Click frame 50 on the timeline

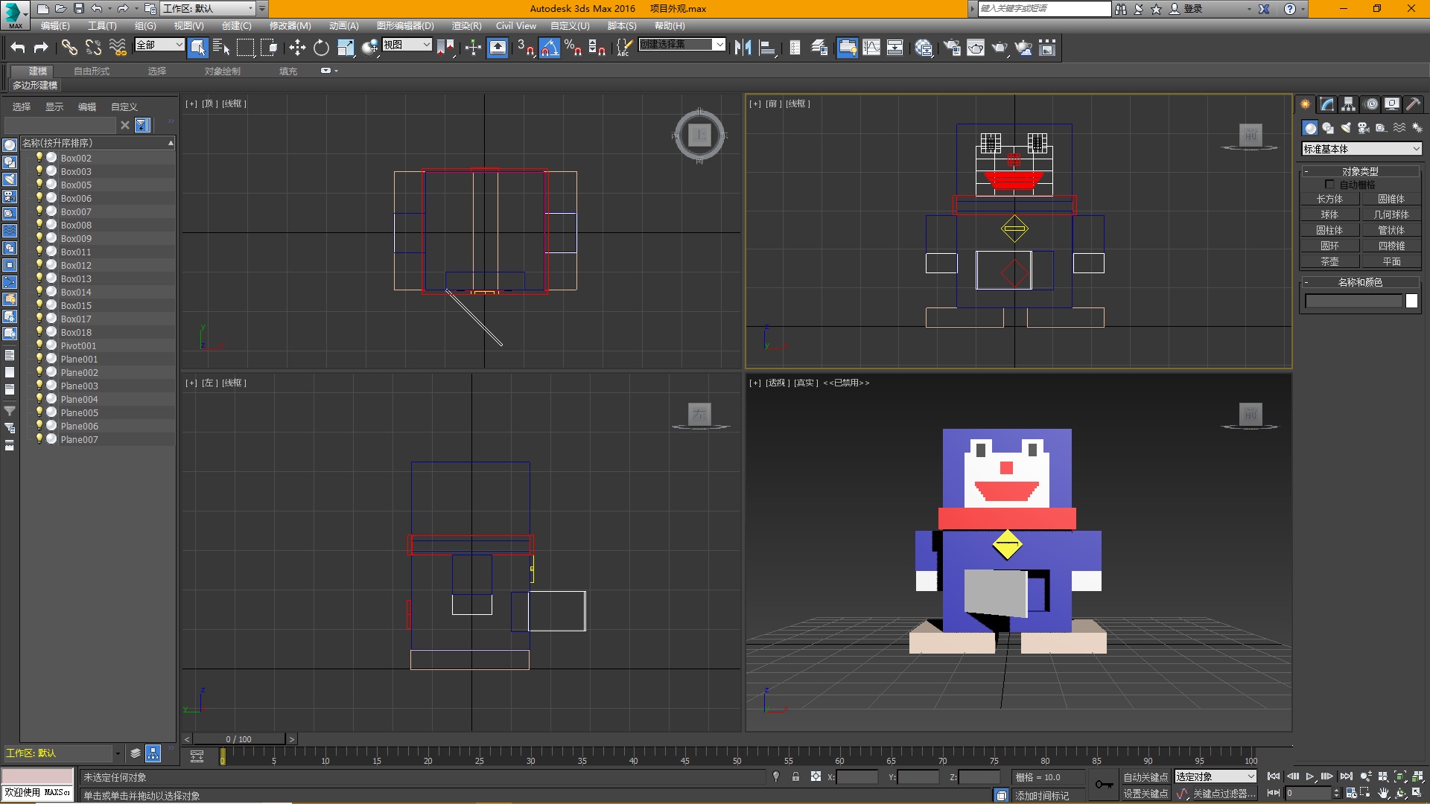737,756
